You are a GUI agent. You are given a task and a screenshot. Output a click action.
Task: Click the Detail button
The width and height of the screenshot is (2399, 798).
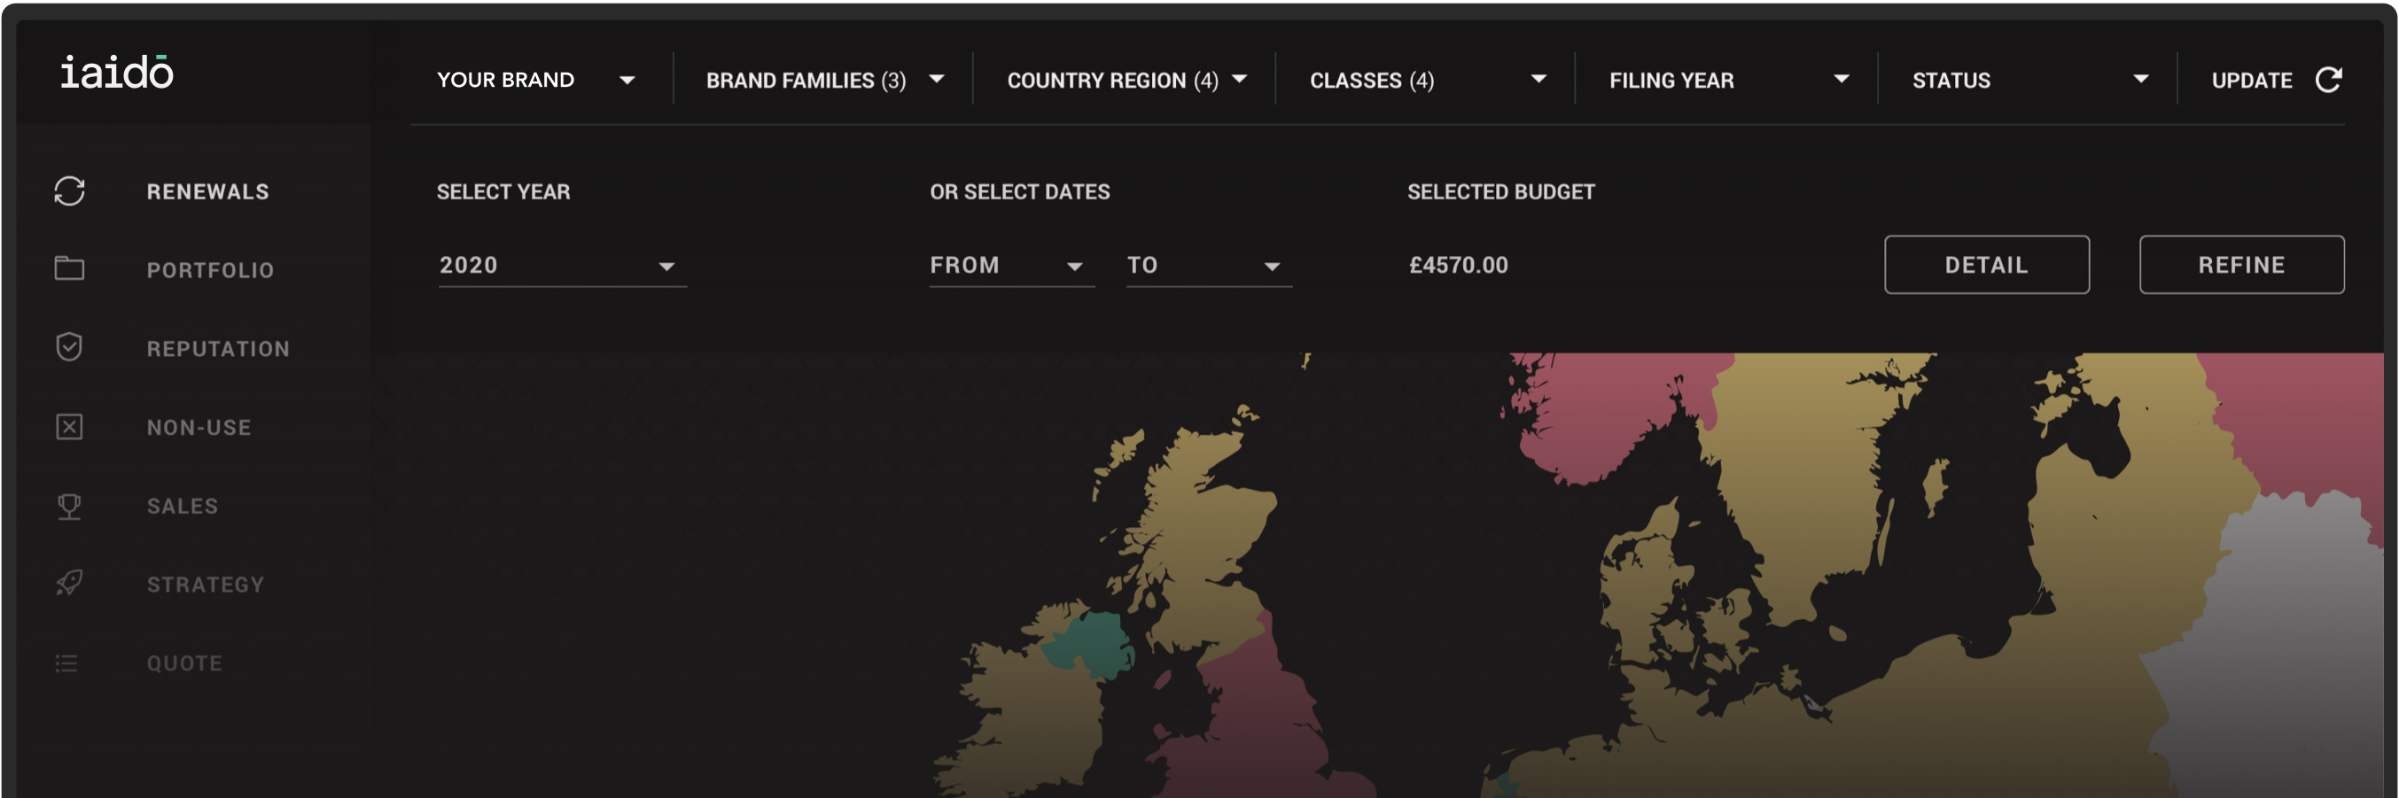pos(1986,265)
